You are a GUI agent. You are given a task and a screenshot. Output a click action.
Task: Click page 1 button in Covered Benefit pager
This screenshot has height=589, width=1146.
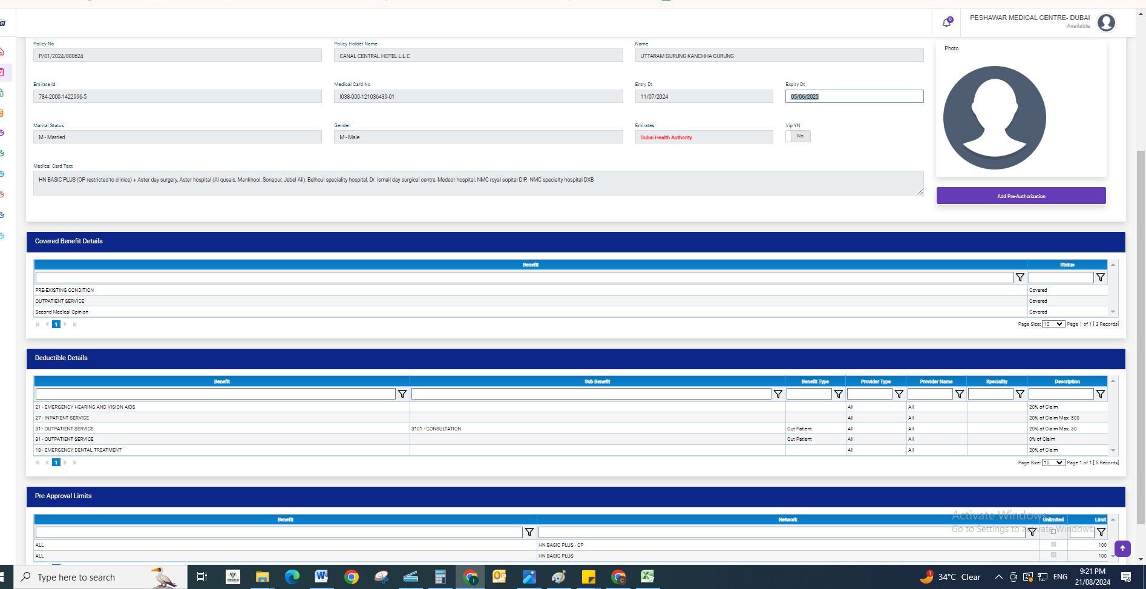56,324
